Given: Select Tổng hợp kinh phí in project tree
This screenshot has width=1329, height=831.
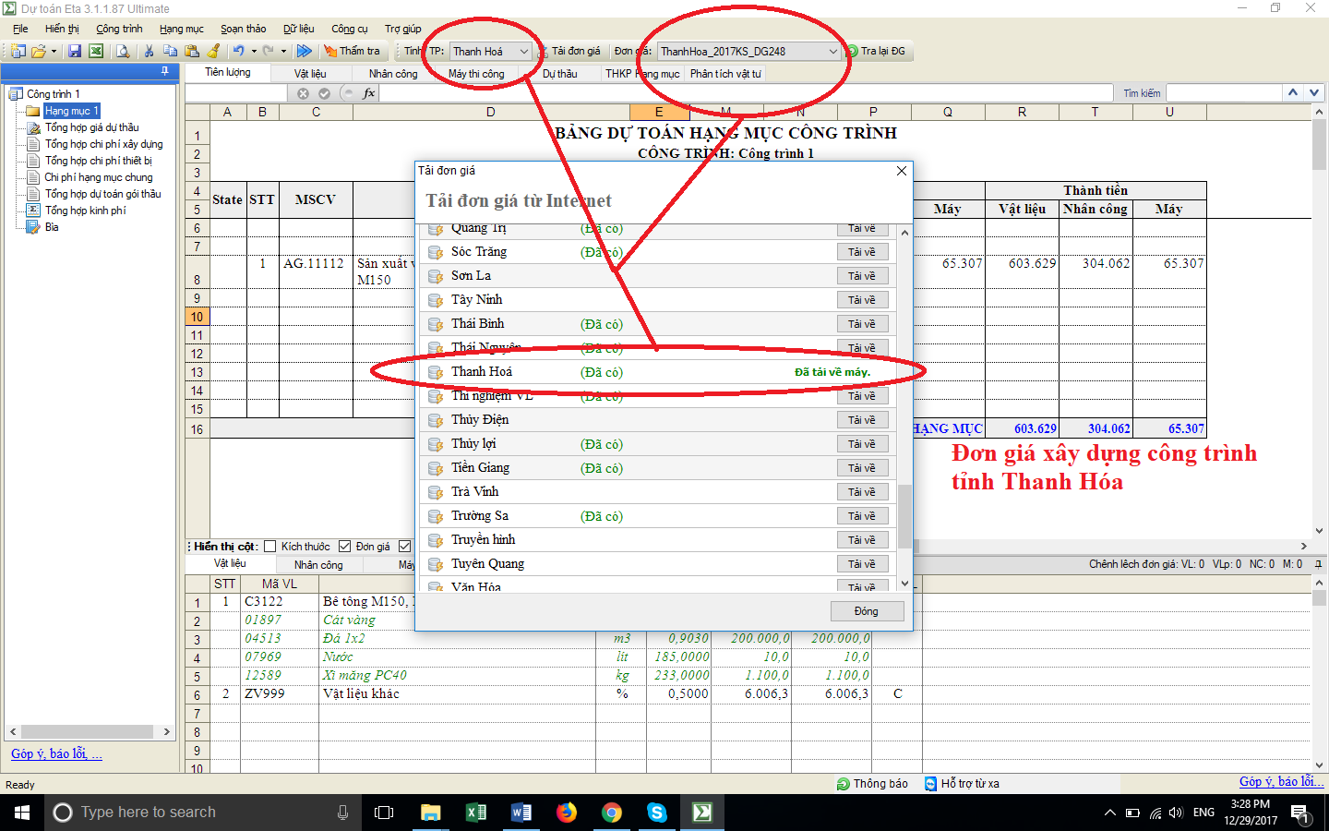Looking at the screenshot, I should pos(85,211).
